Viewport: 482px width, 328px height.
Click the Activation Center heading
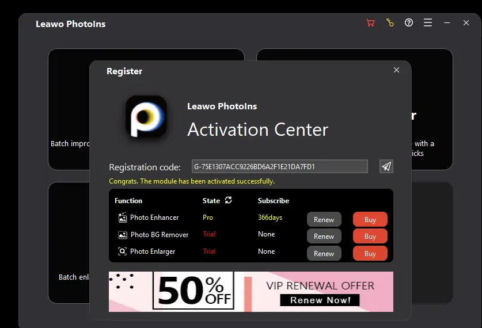[258, 129]
